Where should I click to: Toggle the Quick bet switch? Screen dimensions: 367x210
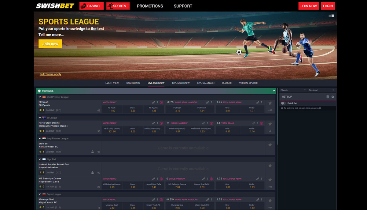(283, 103)
